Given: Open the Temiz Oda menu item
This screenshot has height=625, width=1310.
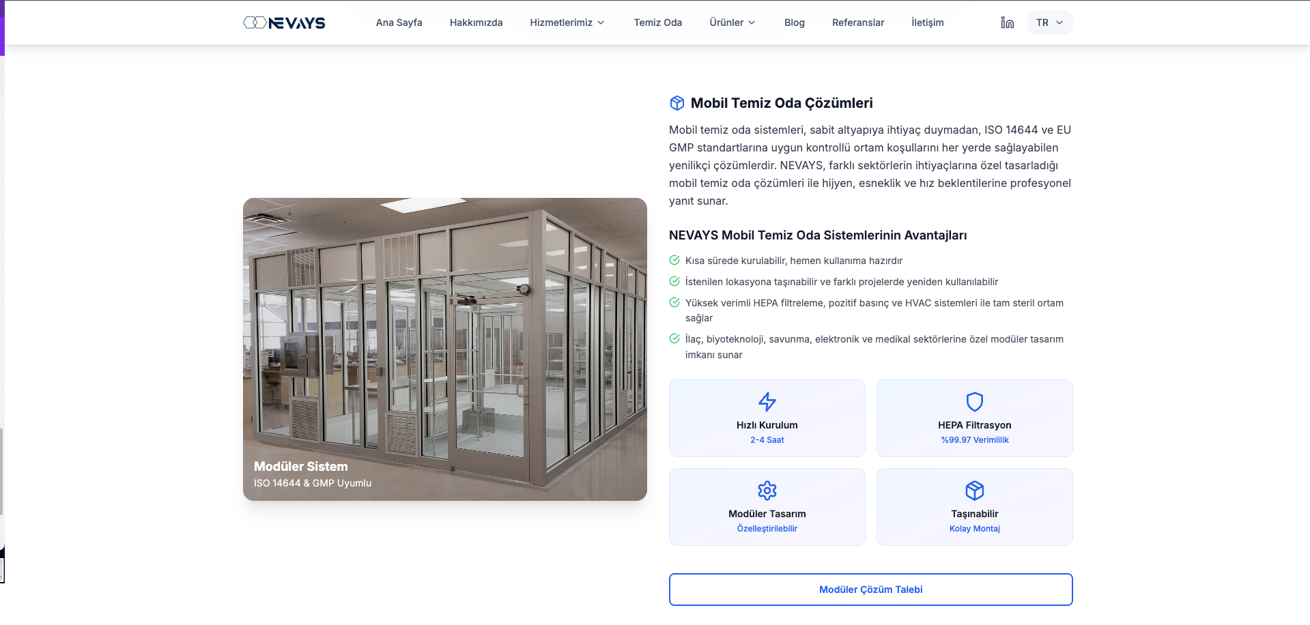Looking at the screenshot, I should 657,23.
